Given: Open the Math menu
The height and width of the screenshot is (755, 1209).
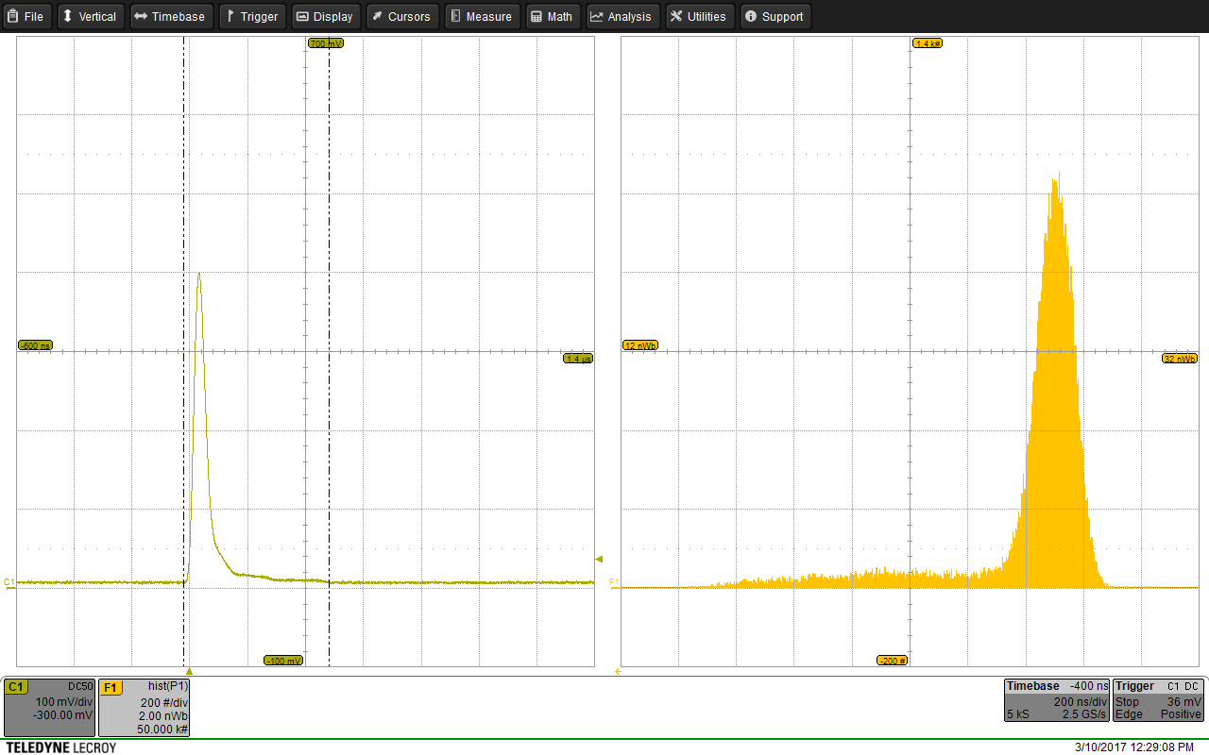Looking at the screenshot, I should [552, 16].
